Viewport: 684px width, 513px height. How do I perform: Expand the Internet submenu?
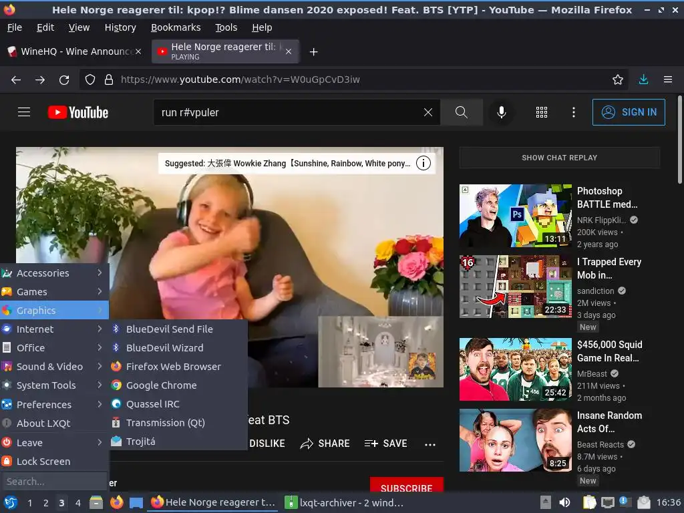(55, 329)
